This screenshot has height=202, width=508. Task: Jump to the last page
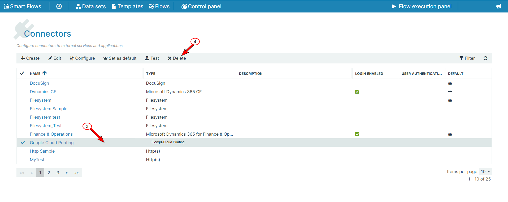[x=77, y=173]
